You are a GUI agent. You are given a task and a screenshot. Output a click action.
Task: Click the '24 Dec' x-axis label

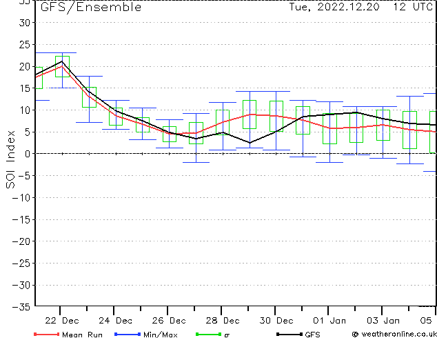115,321
